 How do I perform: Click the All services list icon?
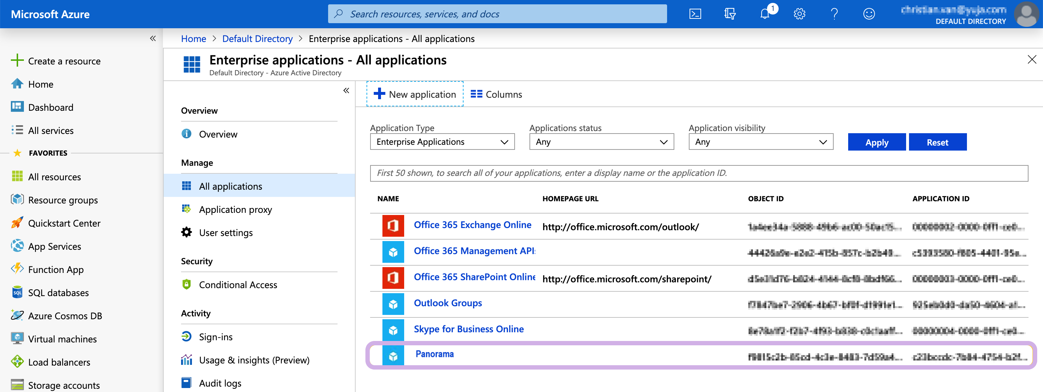[x=17, y=130]
